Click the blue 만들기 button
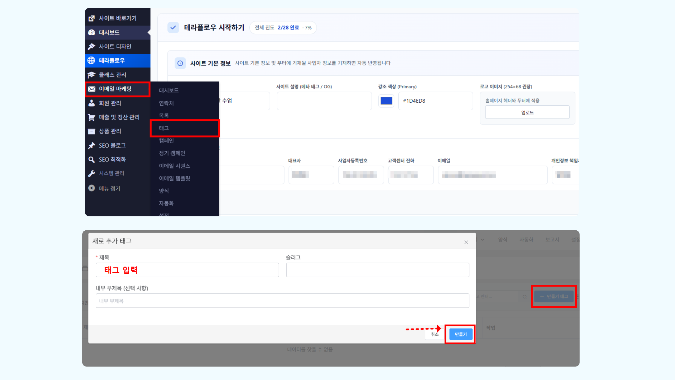 point(461,334)
